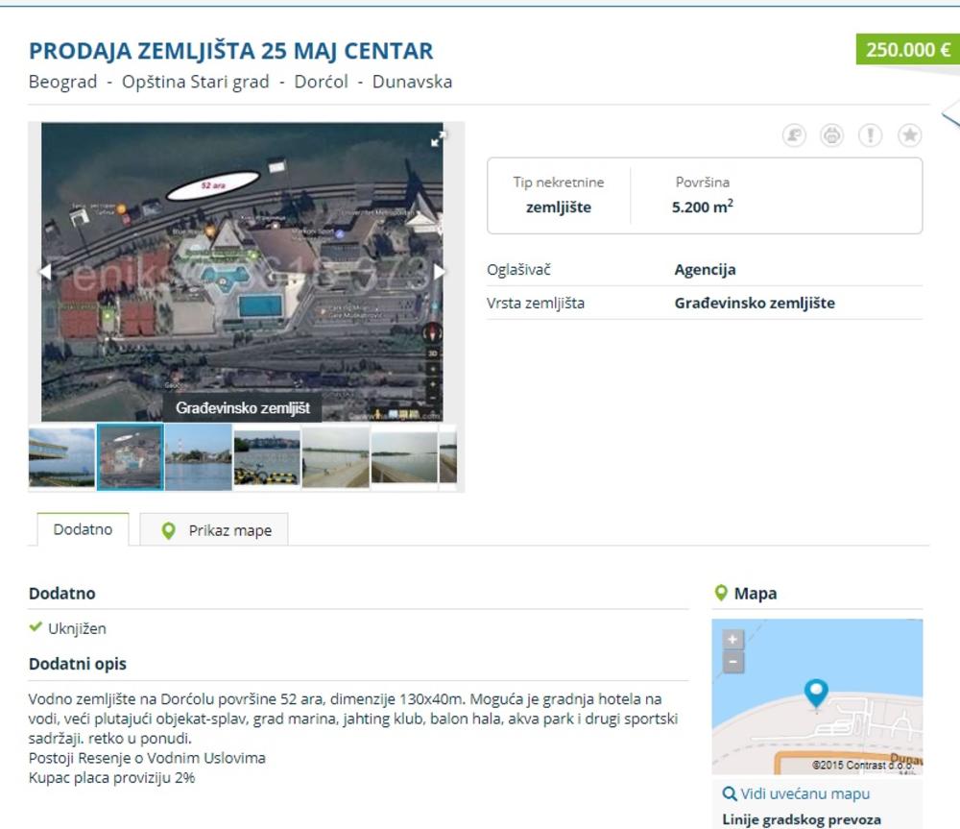Viewport: 960px width, 829px height.
Task: Select thumbnail with yellow-black tires
Action: click(x=267, y=457)
